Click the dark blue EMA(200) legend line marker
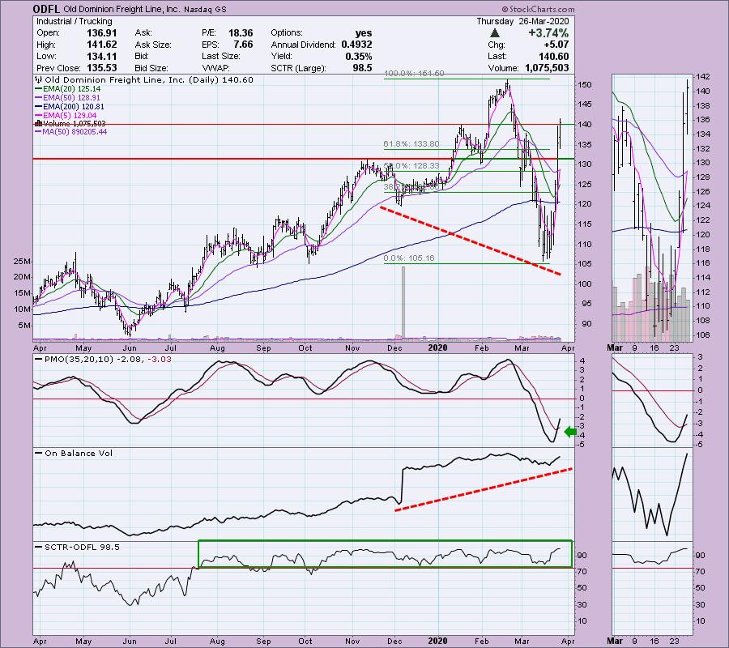Screen dimensions: 729x648 pos(39,106)
